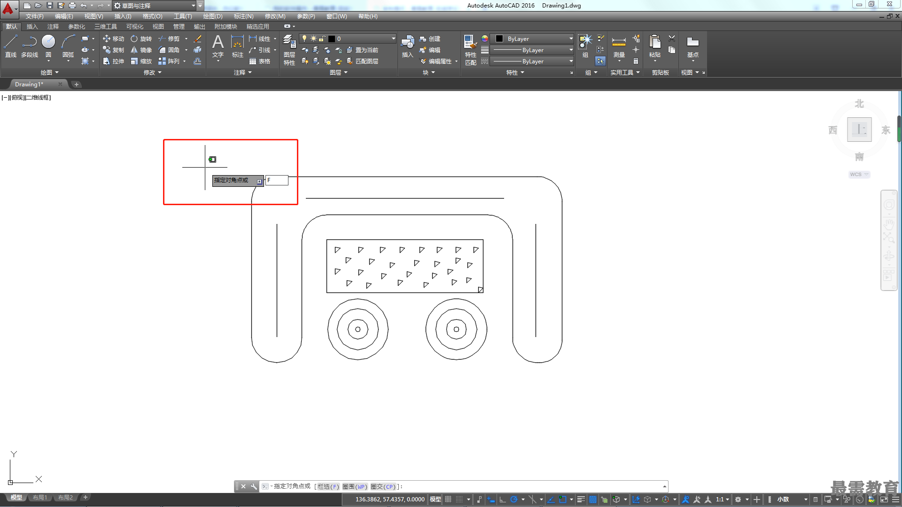The width and height of the screenshot is (902, 507).
Task: Select the 圆弧 (Arc) tool
Action: (68, 46)
